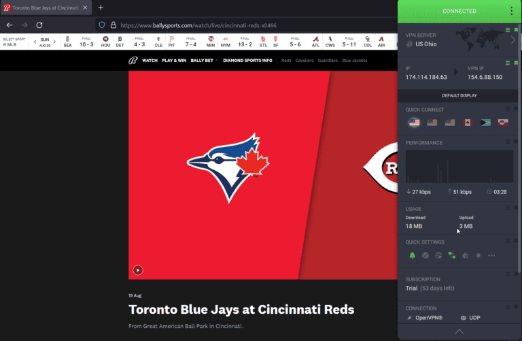Collapse the VPN panel with bottom chevron
522x341 pixels.
coord(459,331)
